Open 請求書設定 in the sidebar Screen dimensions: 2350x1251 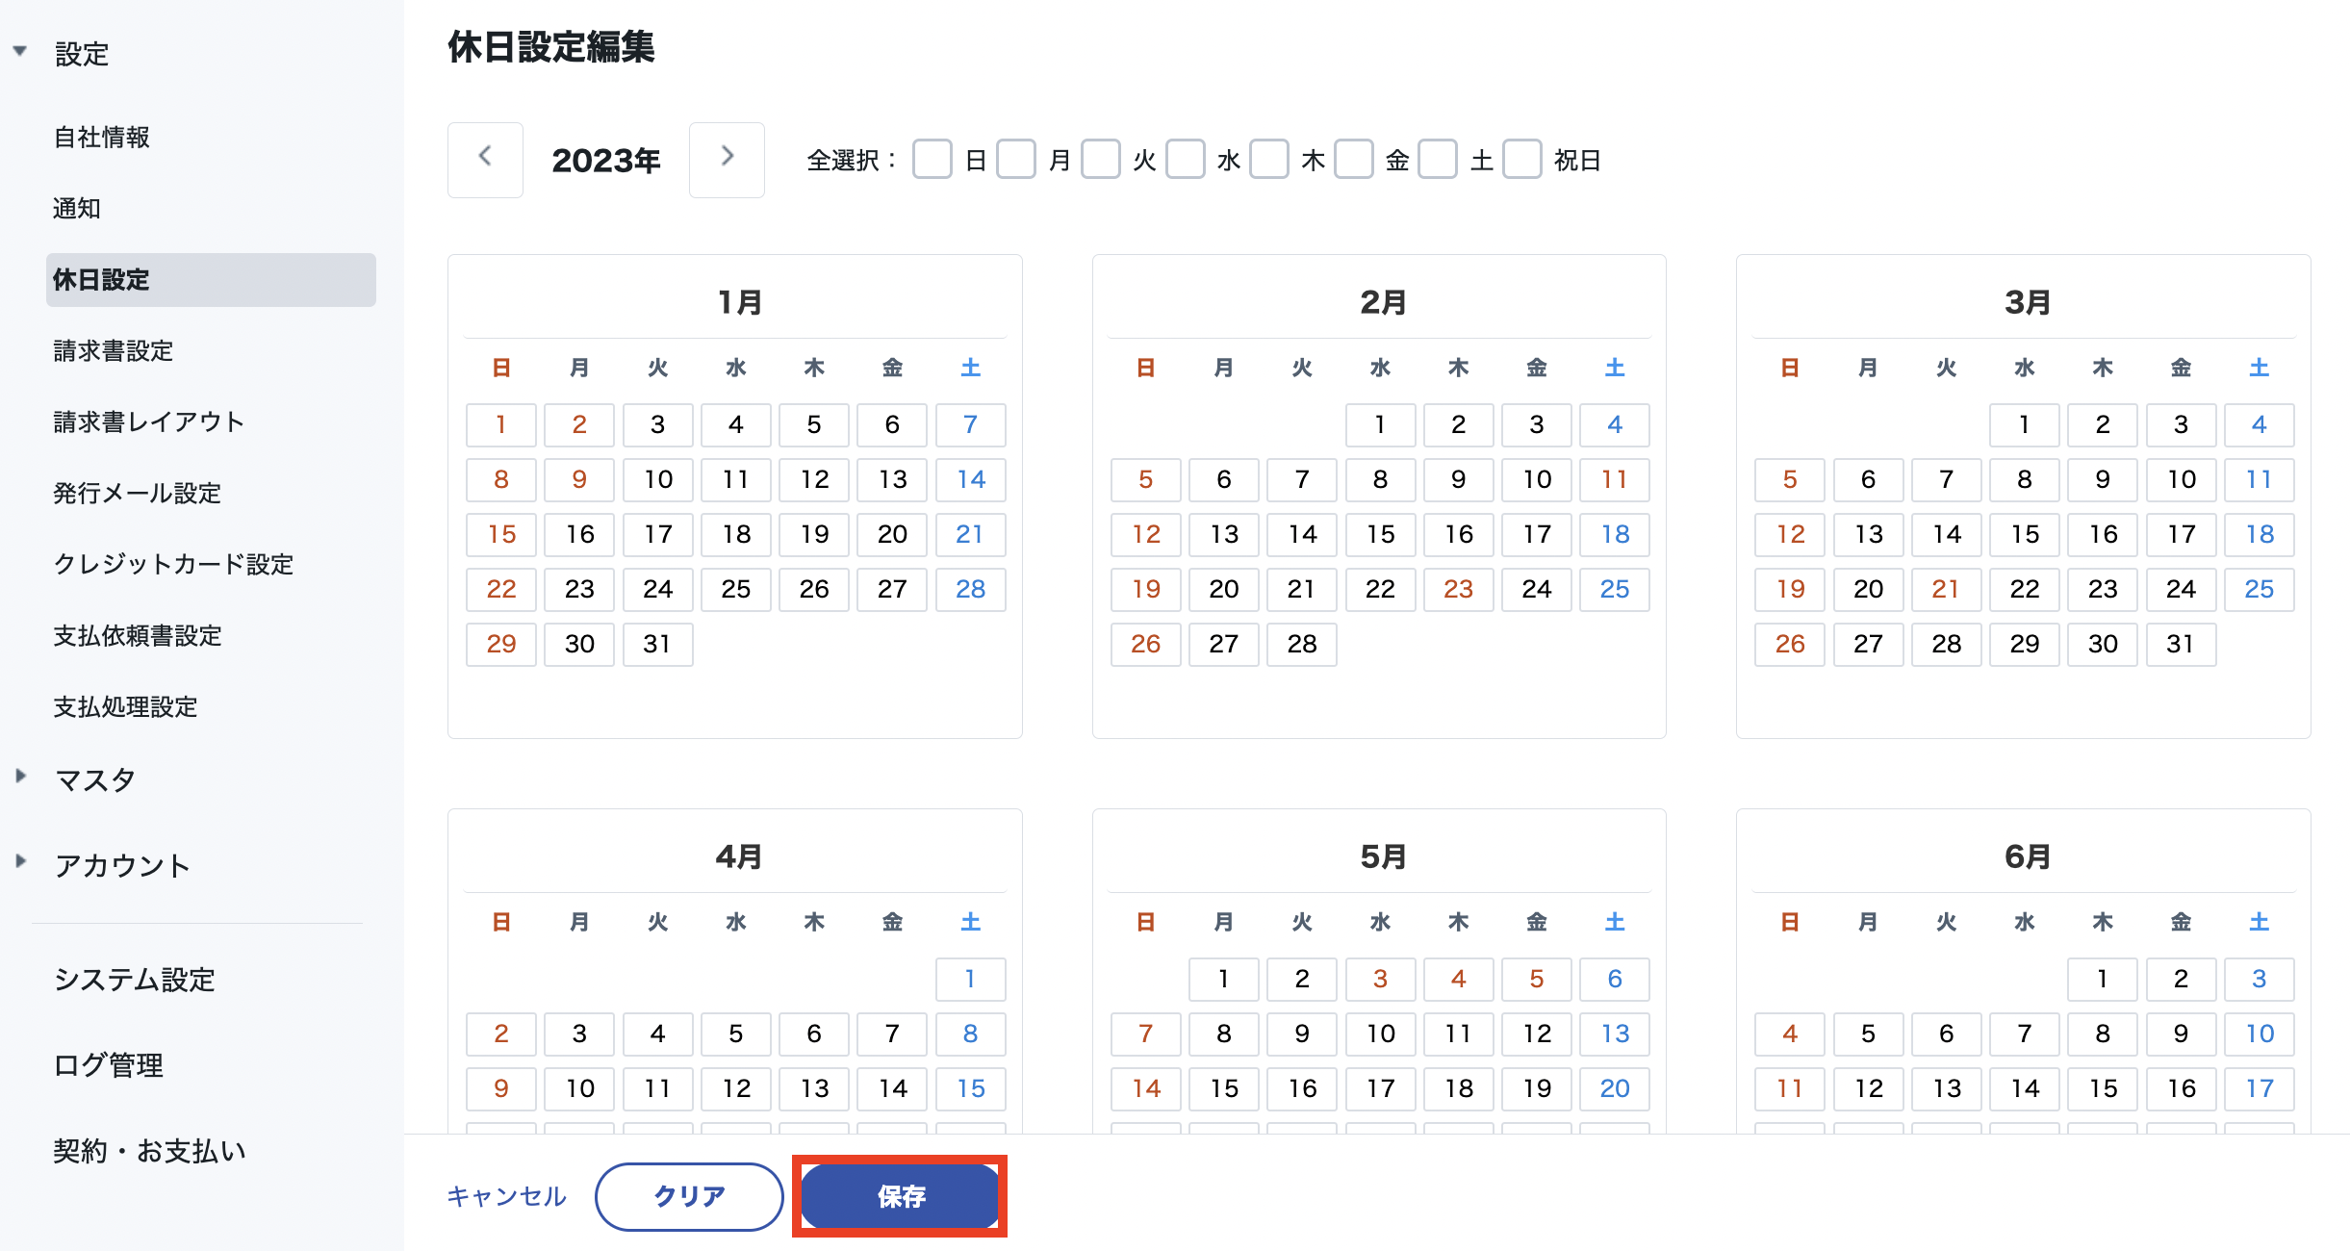click(x=114, y=351)
